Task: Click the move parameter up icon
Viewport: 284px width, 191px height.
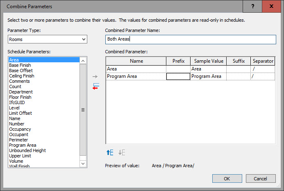Action: (109, 152)
